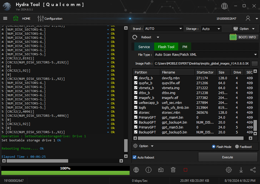
Task: Click the partition table horizontal scrollbar
Action: pyautogui.click(x=190, y=138)
